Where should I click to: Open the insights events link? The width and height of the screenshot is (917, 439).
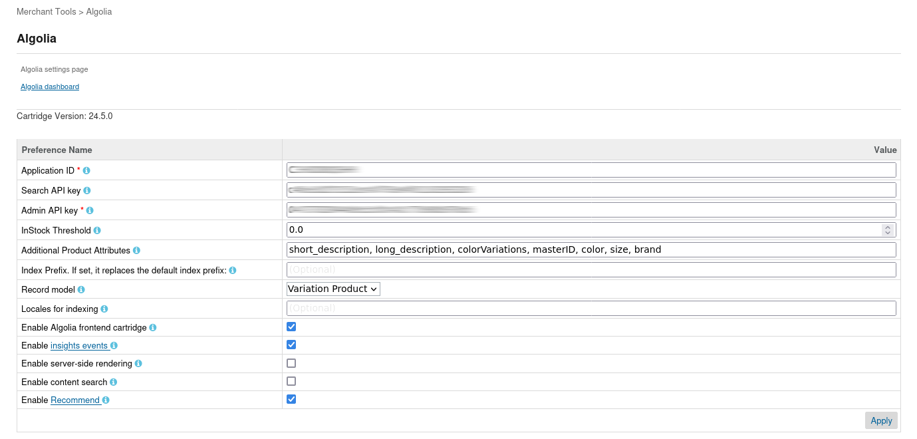(x=79, y=346)
